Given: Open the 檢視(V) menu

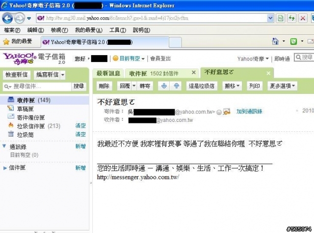Looking at the screenshot, I should coord(59,30).
